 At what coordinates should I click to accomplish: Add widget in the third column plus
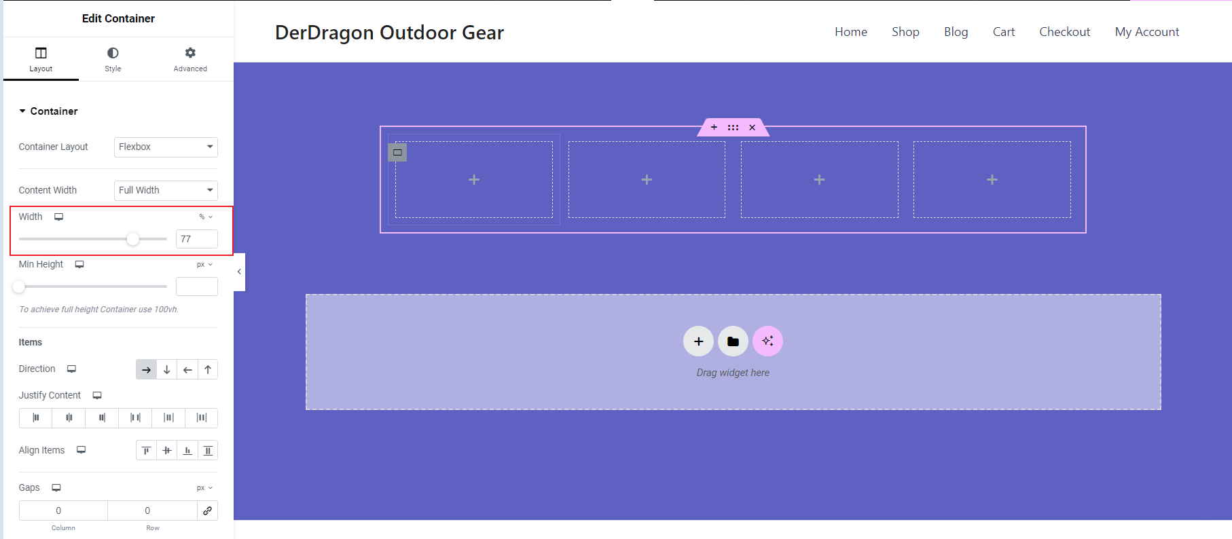819,180
